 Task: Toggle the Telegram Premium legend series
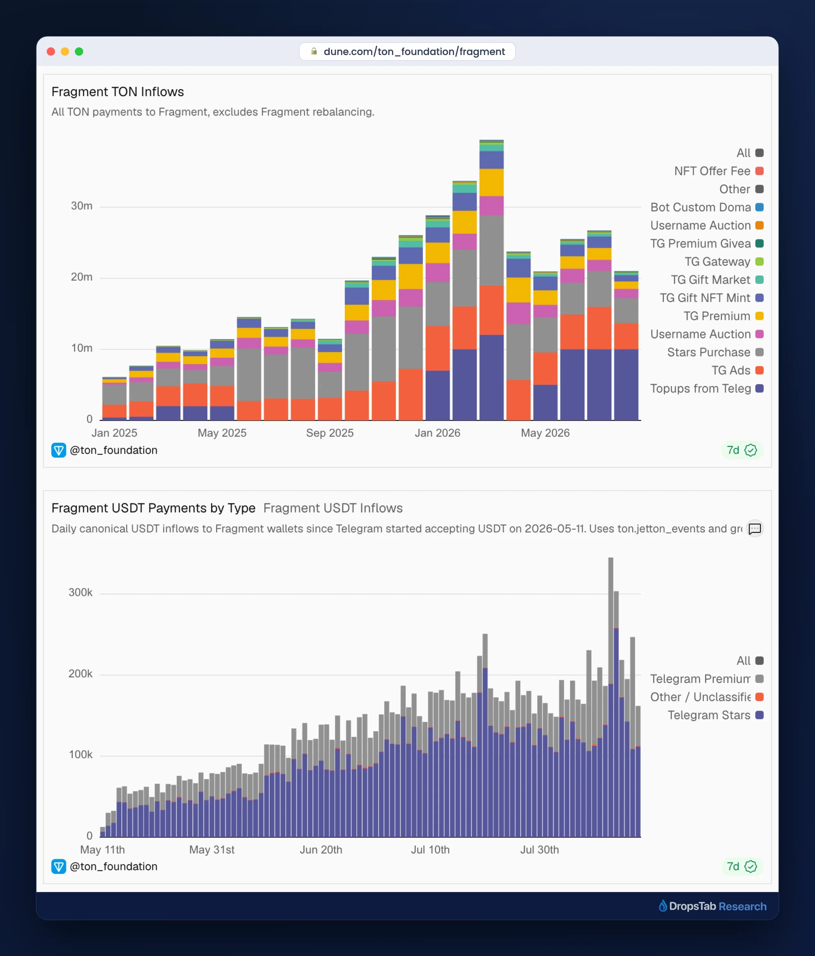tap(707, 679)
